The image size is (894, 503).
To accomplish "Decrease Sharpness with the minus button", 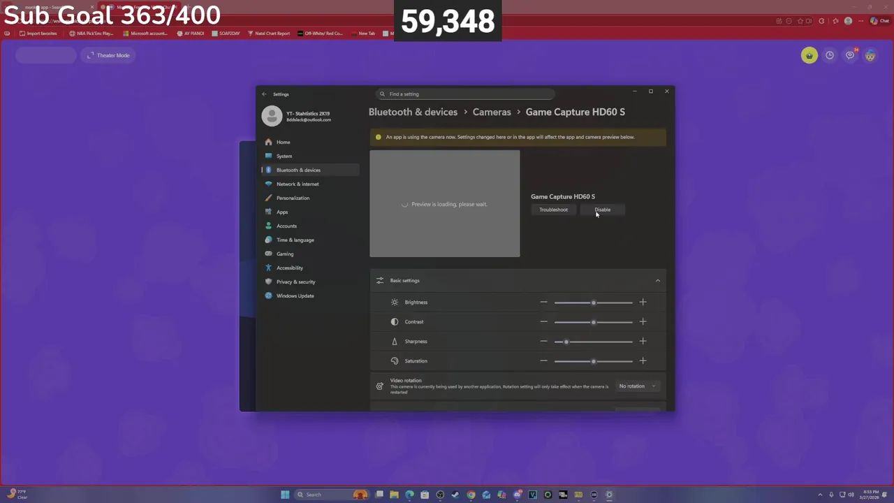I will (x=543, y=342).
